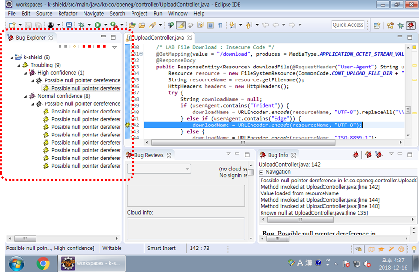
Task: Click the Forward navigation arrow
Action: (292, 25)
